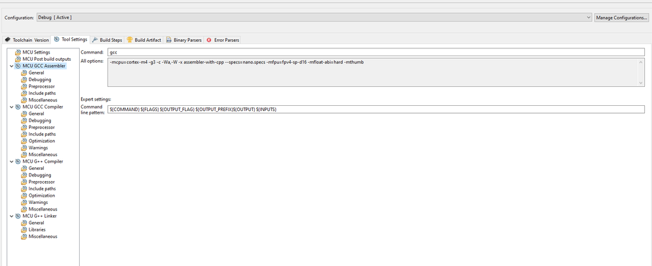Click the MCU GCC Compiler tool icon
Viewport: 652px width, 266px height.
pyautogui.click(x=18, y=107)
